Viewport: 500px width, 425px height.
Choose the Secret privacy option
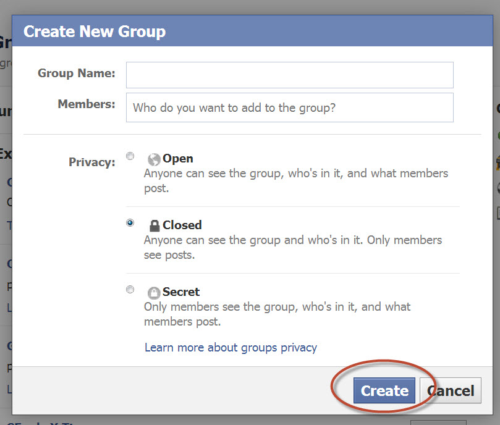(x=130, y=289)
